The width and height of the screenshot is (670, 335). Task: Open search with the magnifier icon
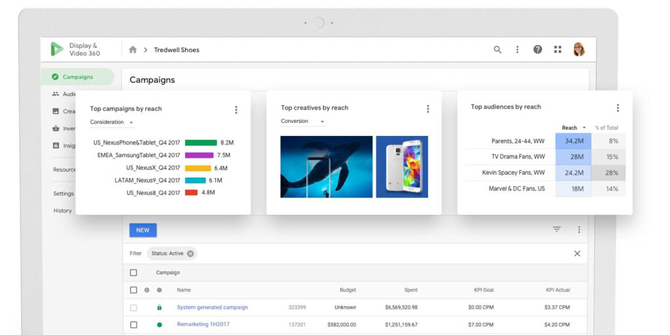pos(497,50)
